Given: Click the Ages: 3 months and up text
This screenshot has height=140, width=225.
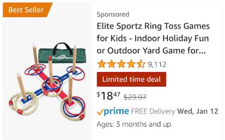Looking at the screenshot, I should (x=134, y=124).
